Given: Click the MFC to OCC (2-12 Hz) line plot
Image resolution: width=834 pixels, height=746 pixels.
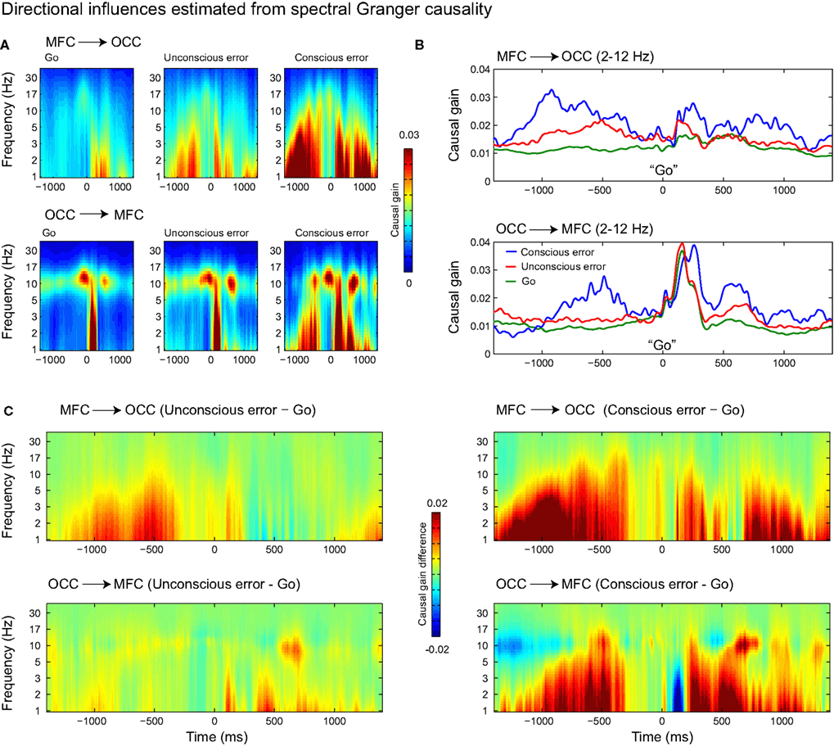Looking at the screenshot, I should click(663, 125).
